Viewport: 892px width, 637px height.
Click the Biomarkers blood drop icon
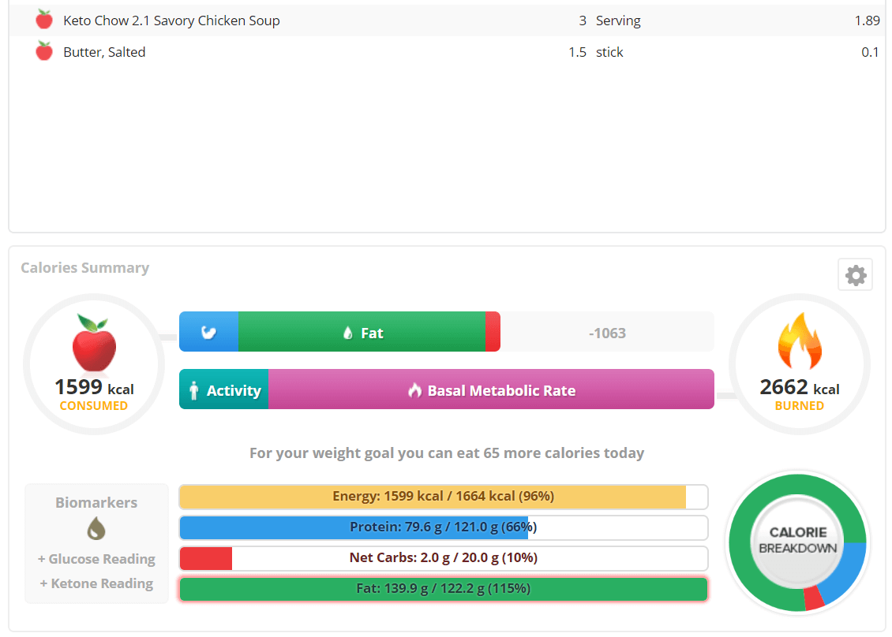coord(96,528)
